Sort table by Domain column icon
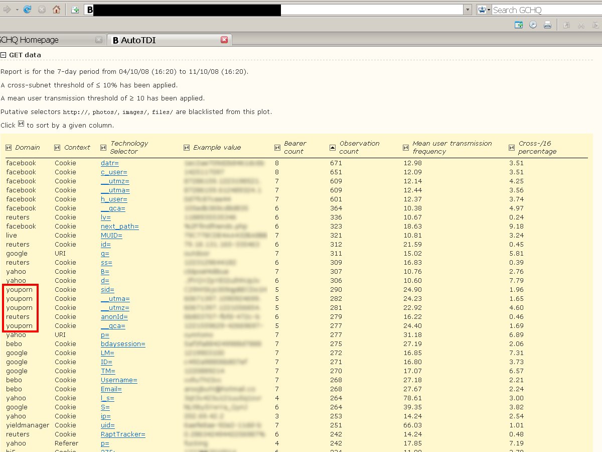 pyautogui.click(x=9, y=148)
